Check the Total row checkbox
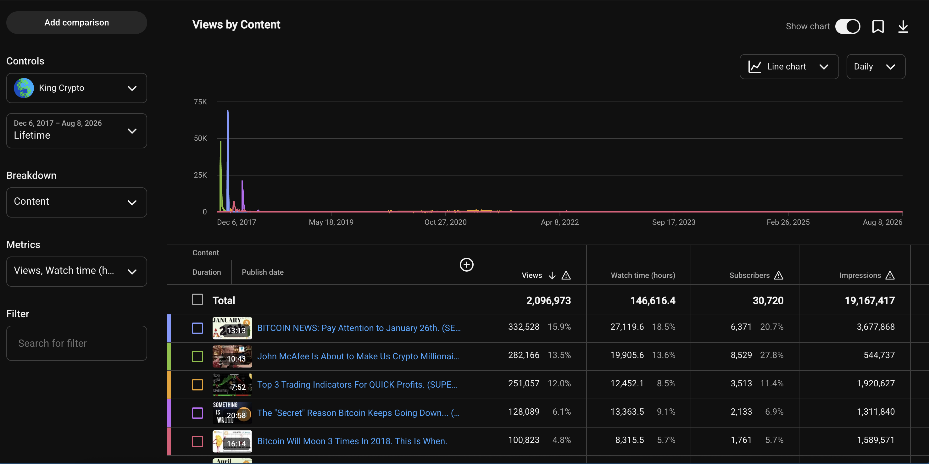The image size is (929, 464). 197,299
